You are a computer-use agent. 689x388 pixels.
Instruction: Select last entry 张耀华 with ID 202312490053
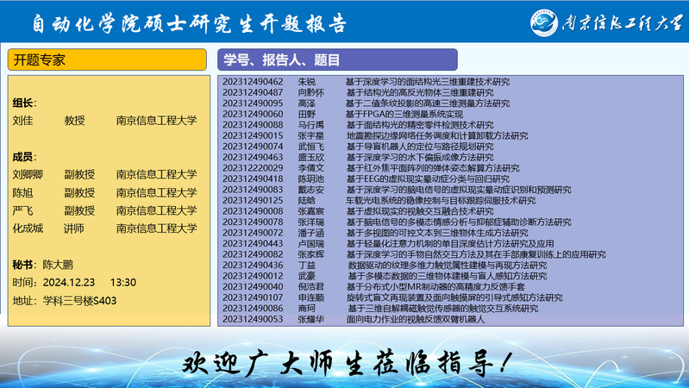253,319
